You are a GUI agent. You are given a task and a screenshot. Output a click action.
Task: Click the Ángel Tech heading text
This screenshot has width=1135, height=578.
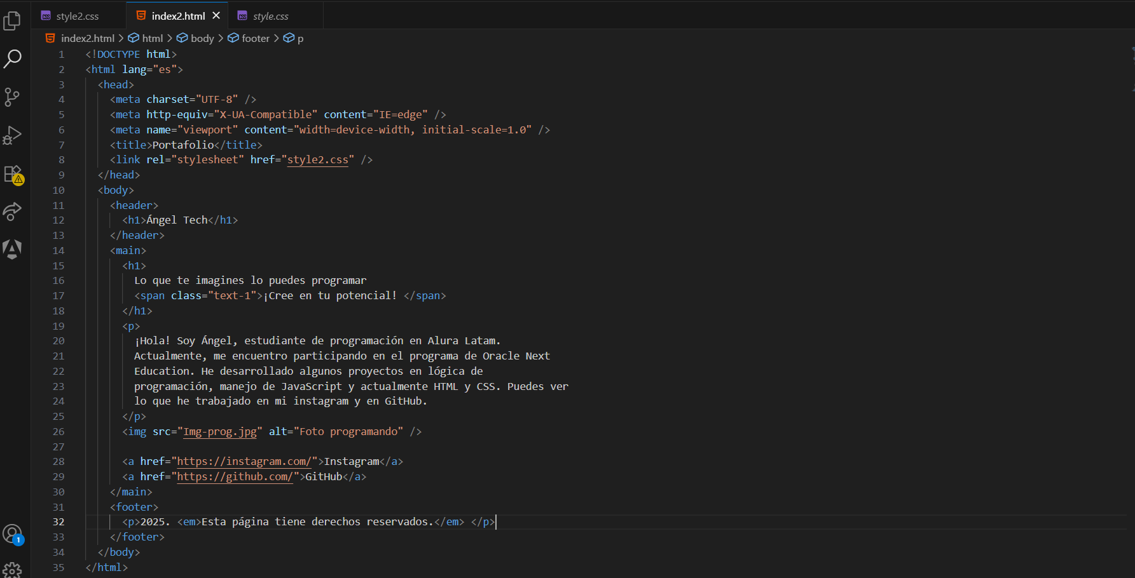177,220
